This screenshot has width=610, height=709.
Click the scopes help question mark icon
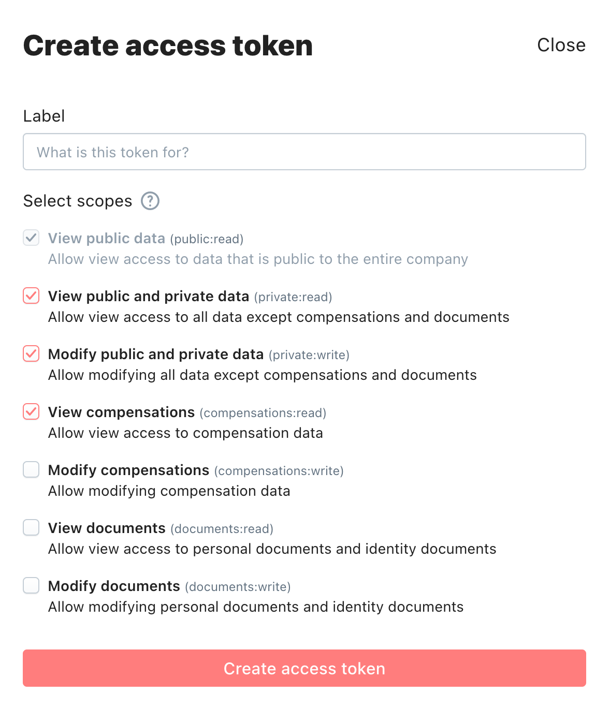click(x=150, y=201)
